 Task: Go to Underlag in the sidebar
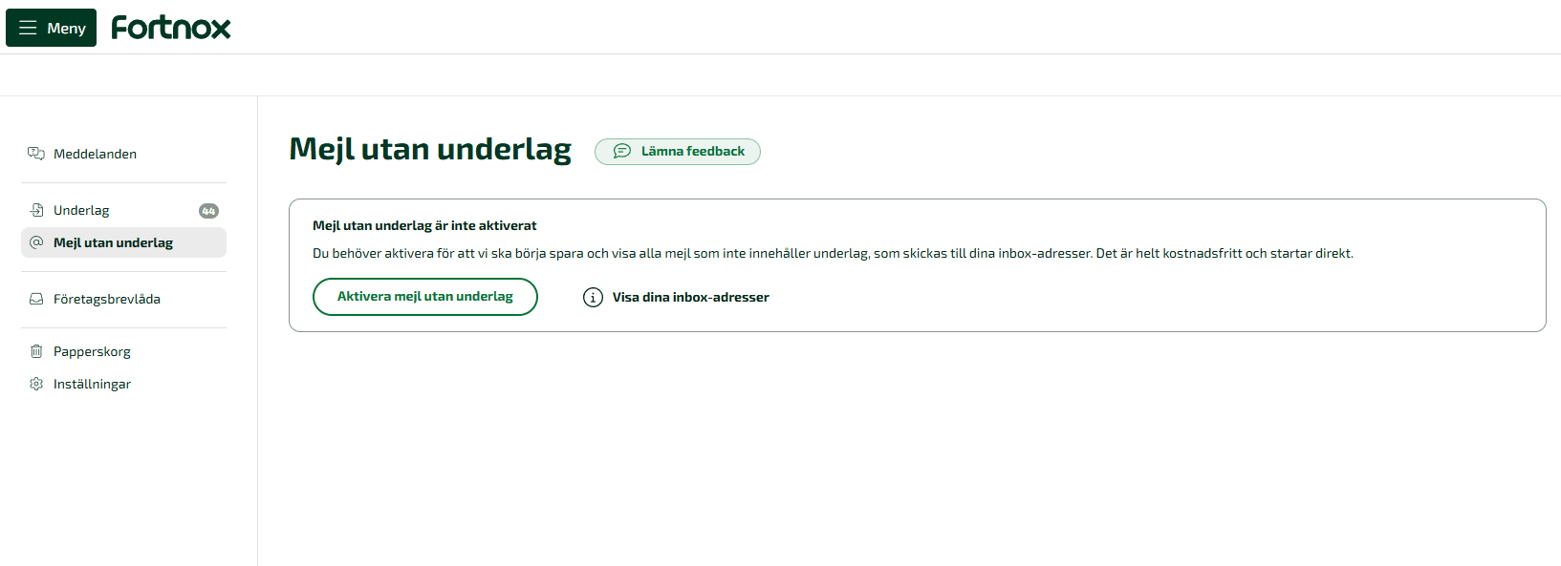[x=81, y=210]
